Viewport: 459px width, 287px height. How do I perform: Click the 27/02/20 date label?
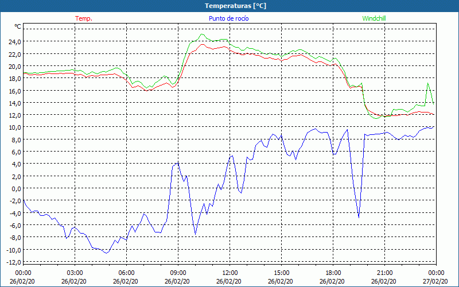(x=436, y=281)
